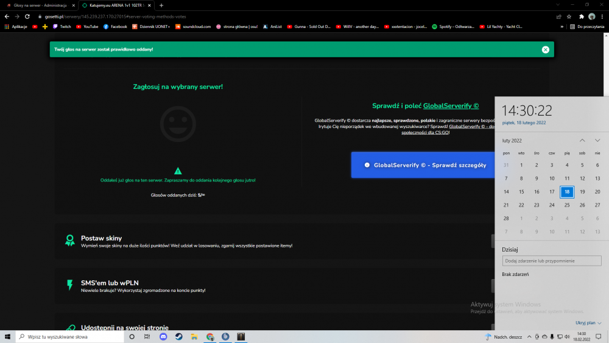Go to previous month in calendar

(582, 141)
